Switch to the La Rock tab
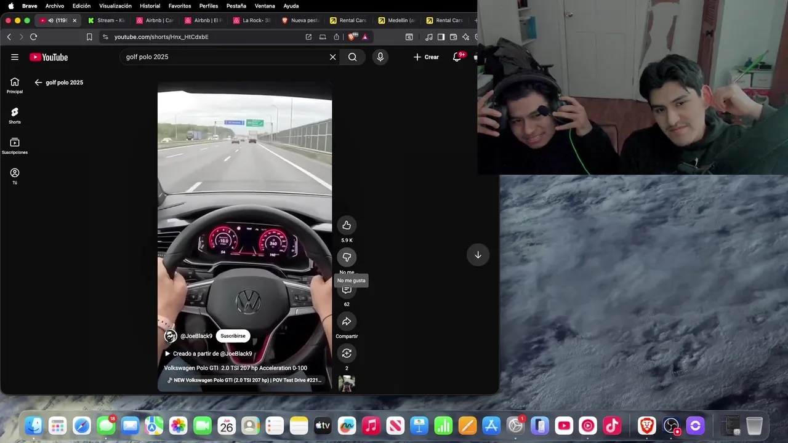The image size is (788, 443). 251,20
